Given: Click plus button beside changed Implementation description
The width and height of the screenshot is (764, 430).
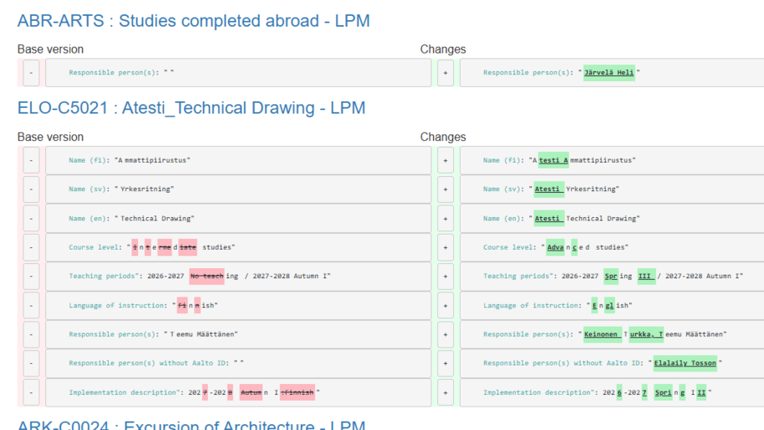Looking at the screenshot, I should coord(446,392).
